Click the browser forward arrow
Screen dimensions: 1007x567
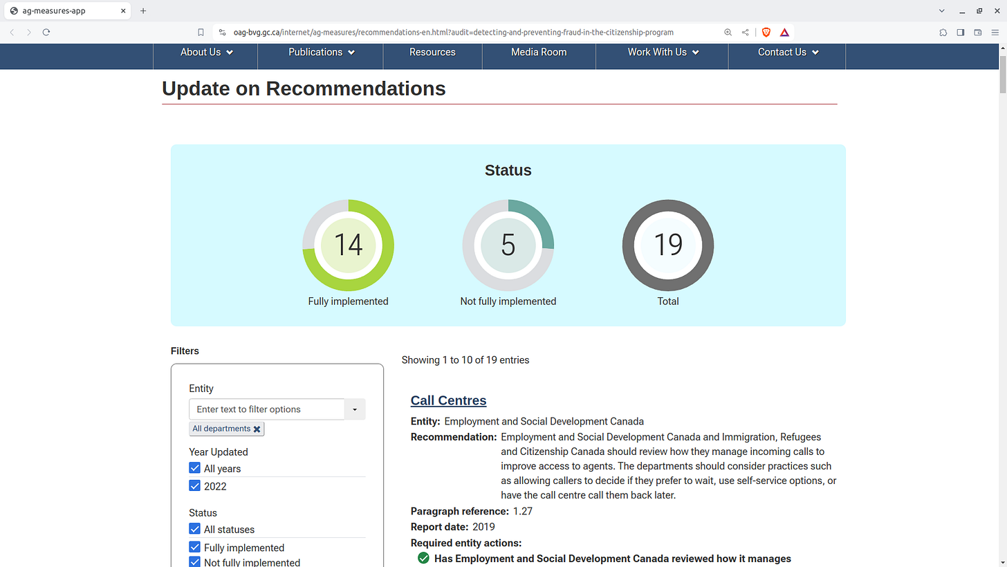(29, 32)
